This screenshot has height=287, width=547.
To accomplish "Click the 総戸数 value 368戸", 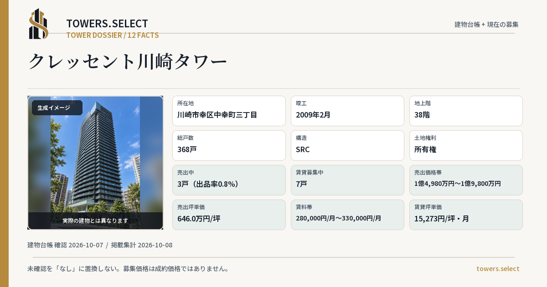I will (x=187, y=149).
